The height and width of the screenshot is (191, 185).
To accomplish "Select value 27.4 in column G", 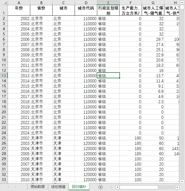I will [153, 44].
